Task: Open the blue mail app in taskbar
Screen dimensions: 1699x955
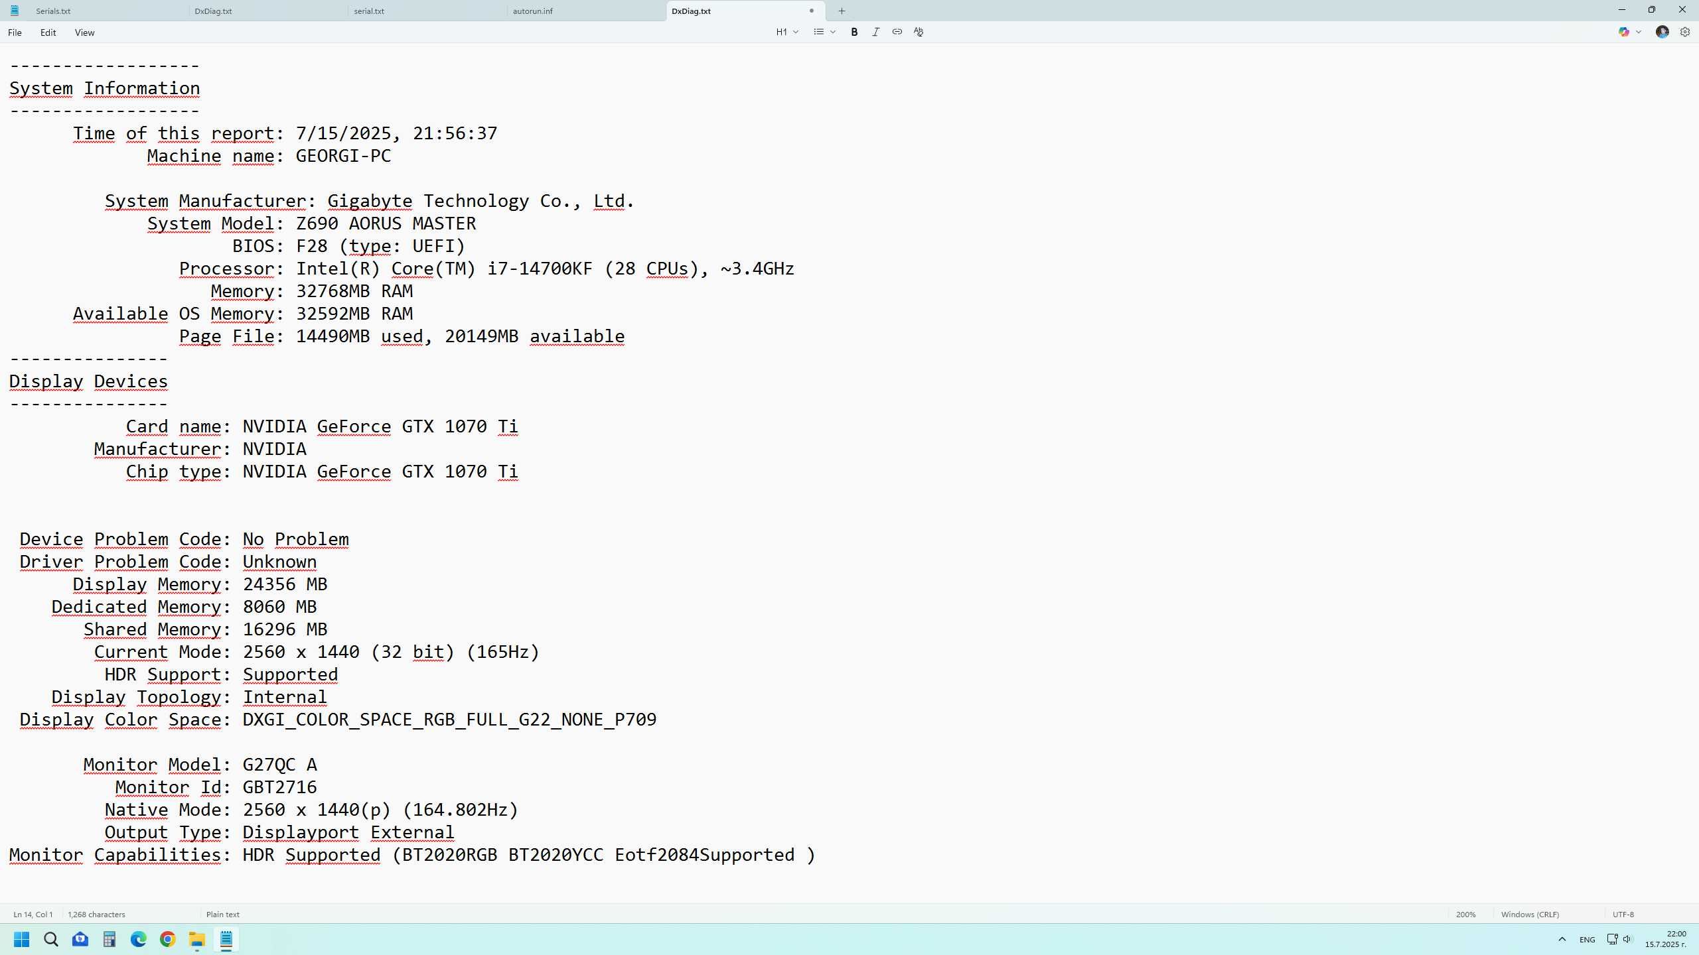Action: point(80,939)
